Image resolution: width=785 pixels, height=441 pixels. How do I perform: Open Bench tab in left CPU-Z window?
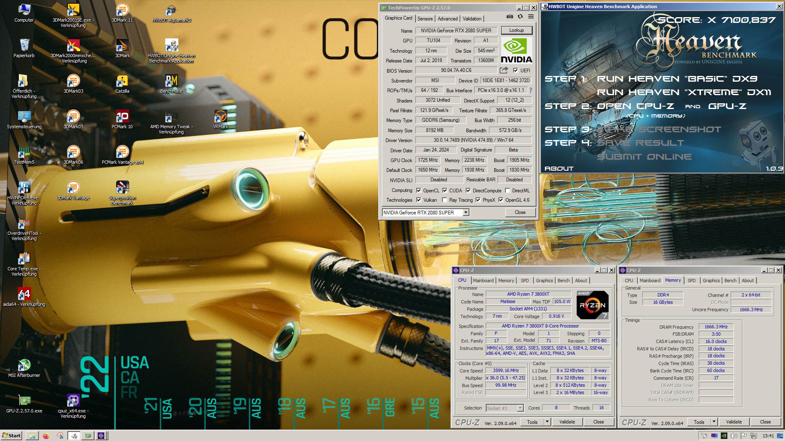563,281
